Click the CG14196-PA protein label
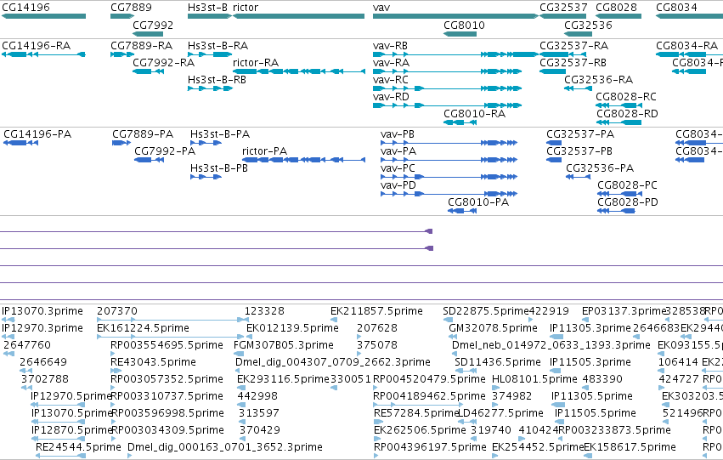Viewport: 723px width, 460px height. click(x=37, y=134)
